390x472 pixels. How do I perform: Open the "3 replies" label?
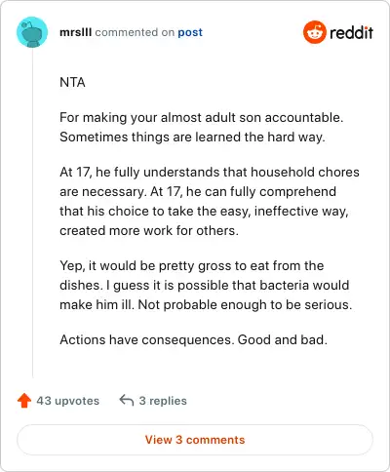click(x=163, y=401)
